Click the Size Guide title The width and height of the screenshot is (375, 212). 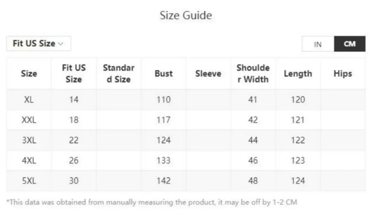(x=186, y=15)
